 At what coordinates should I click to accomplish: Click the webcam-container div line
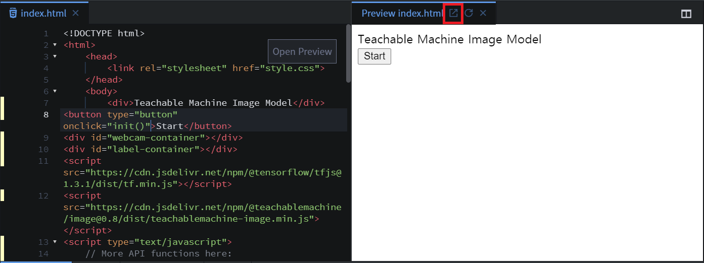[x=153, y=138]
